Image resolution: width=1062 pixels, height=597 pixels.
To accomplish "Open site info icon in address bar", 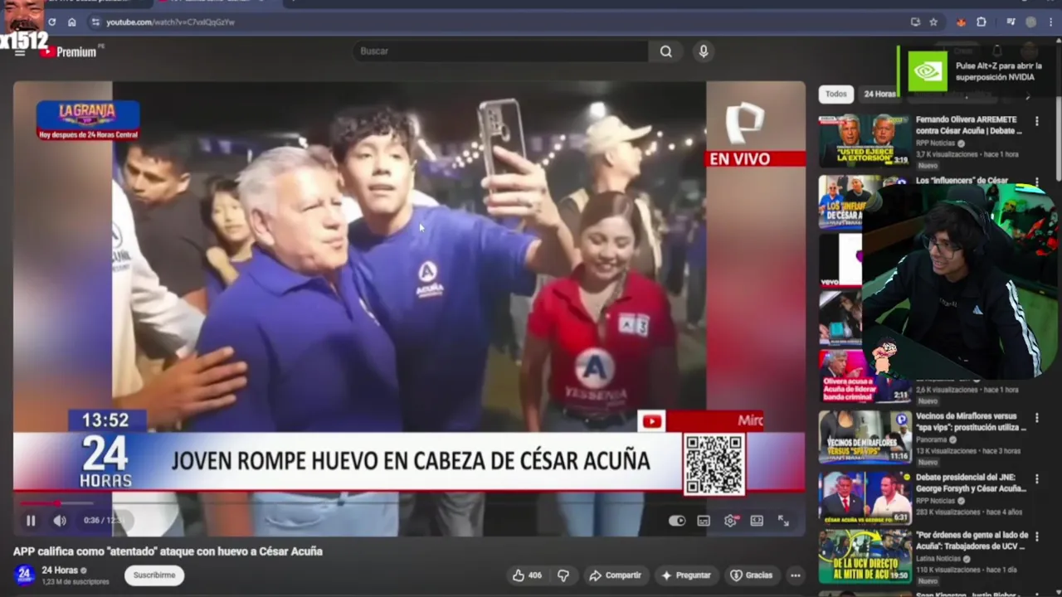I will [95, 22].
